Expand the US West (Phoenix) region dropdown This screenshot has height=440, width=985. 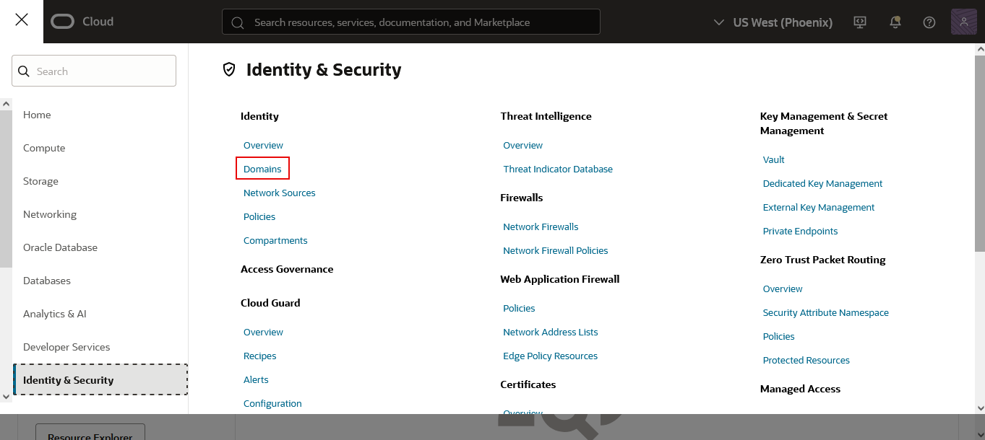pyautogui.click(x=773, y=22)
